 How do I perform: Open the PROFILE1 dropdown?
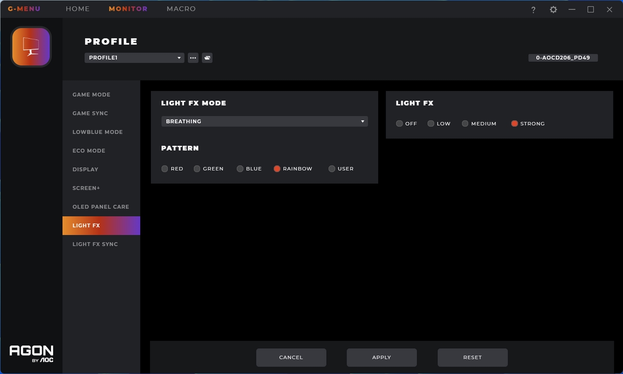[x=134, y=58]
